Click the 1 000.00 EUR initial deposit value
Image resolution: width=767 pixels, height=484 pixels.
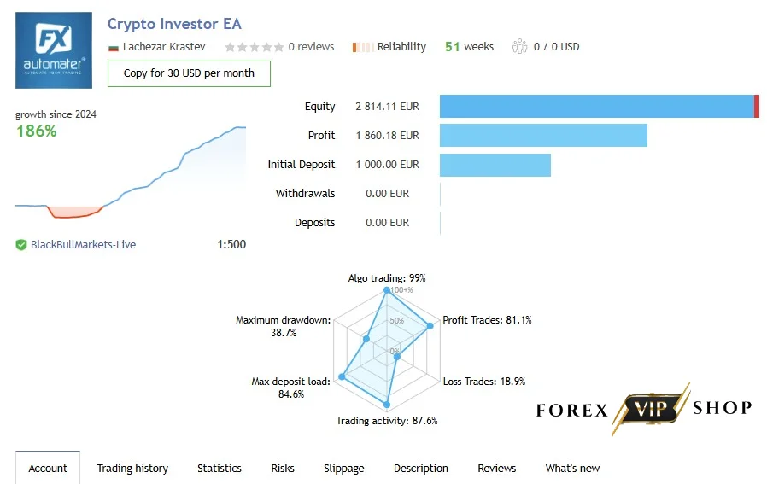(x=388, y=165)
